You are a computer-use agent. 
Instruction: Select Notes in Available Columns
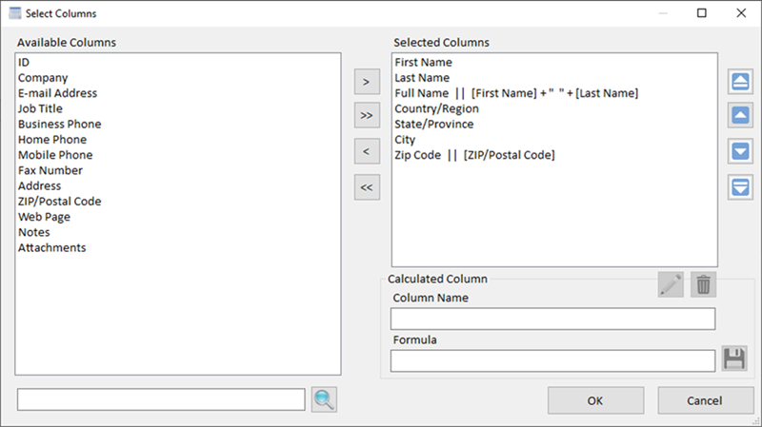pyautogui.click(x=178, y=232)
